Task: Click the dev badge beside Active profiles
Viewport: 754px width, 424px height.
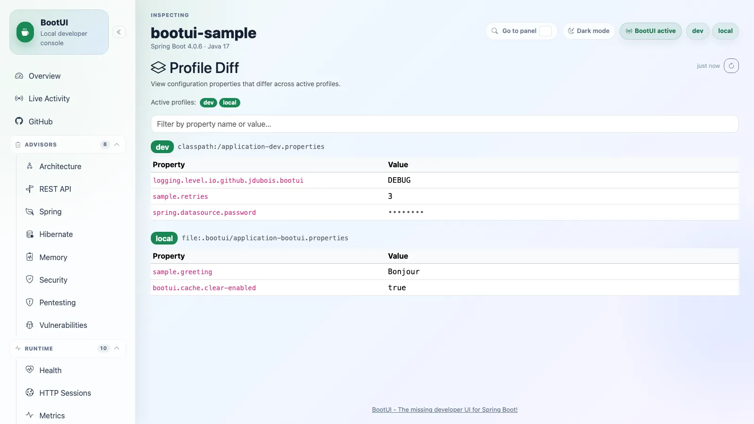Action: [x=208, y=103]
